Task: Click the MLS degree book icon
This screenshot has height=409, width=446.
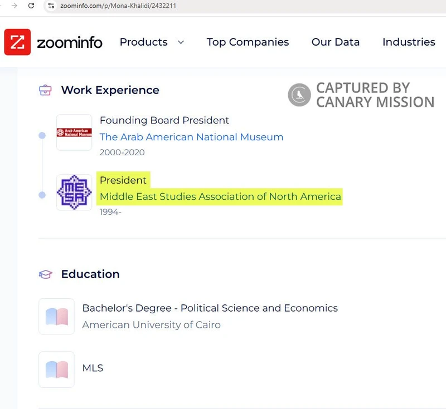Action: (56, 369)
